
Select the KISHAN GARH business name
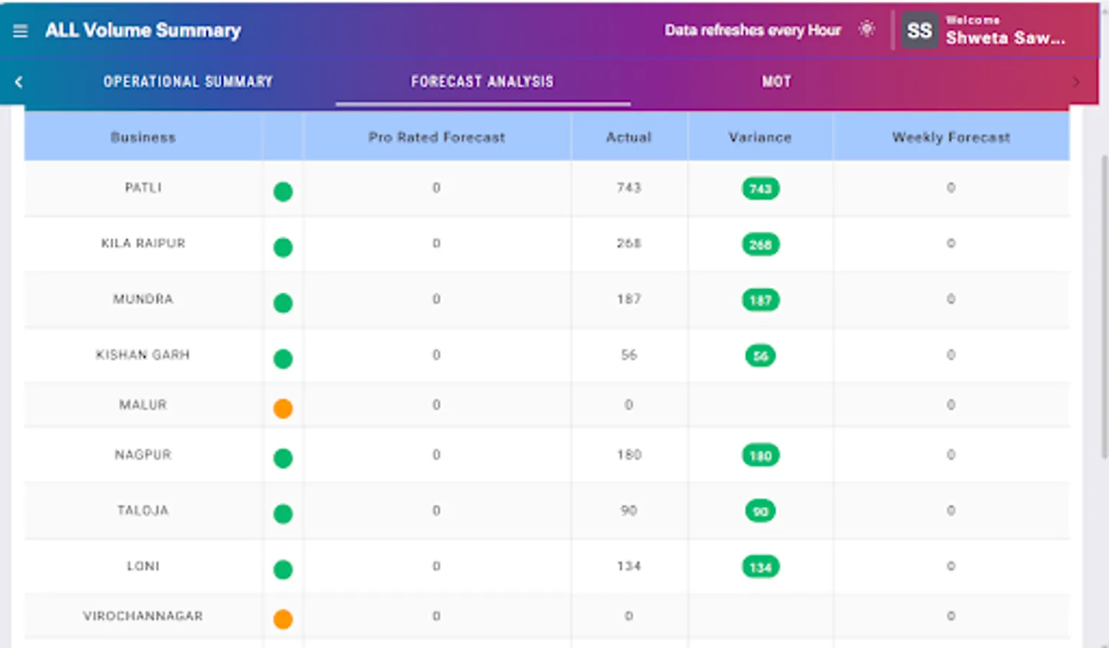coord(143,355)
